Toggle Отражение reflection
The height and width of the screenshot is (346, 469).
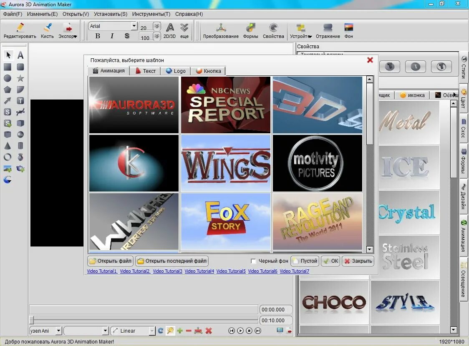point(328,31)
